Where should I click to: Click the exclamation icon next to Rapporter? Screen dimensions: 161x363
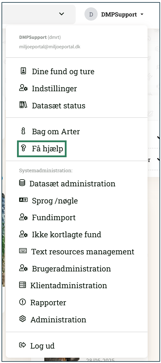[x=22, y=302]
